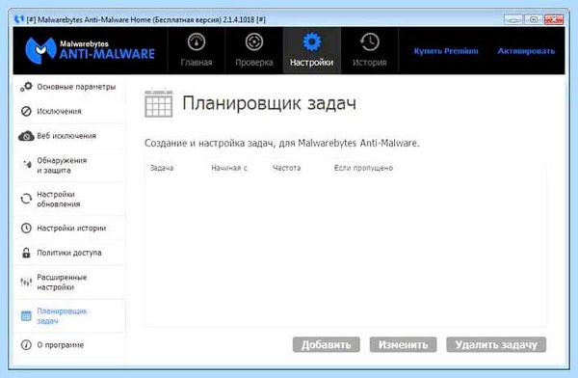Image resolution: width=578 pixels, height=378 pixels.
Task: Click the Планировщик задач page heading
Action: coord(269,103)
